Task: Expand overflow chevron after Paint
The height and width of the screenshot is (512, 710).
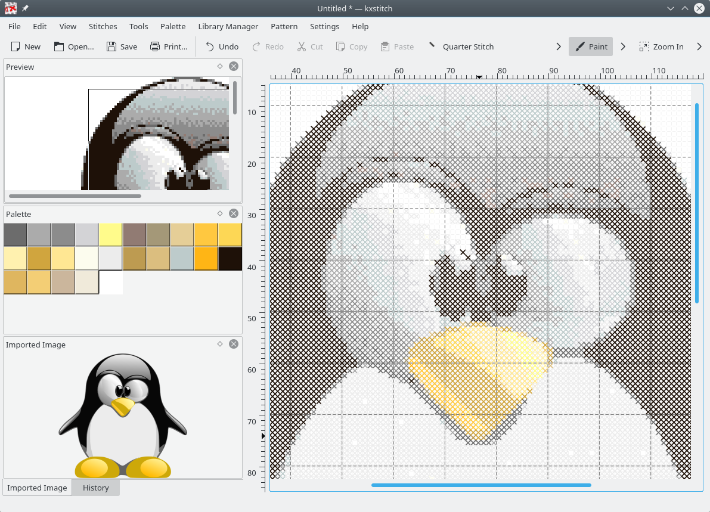Action: coord(623,46)
